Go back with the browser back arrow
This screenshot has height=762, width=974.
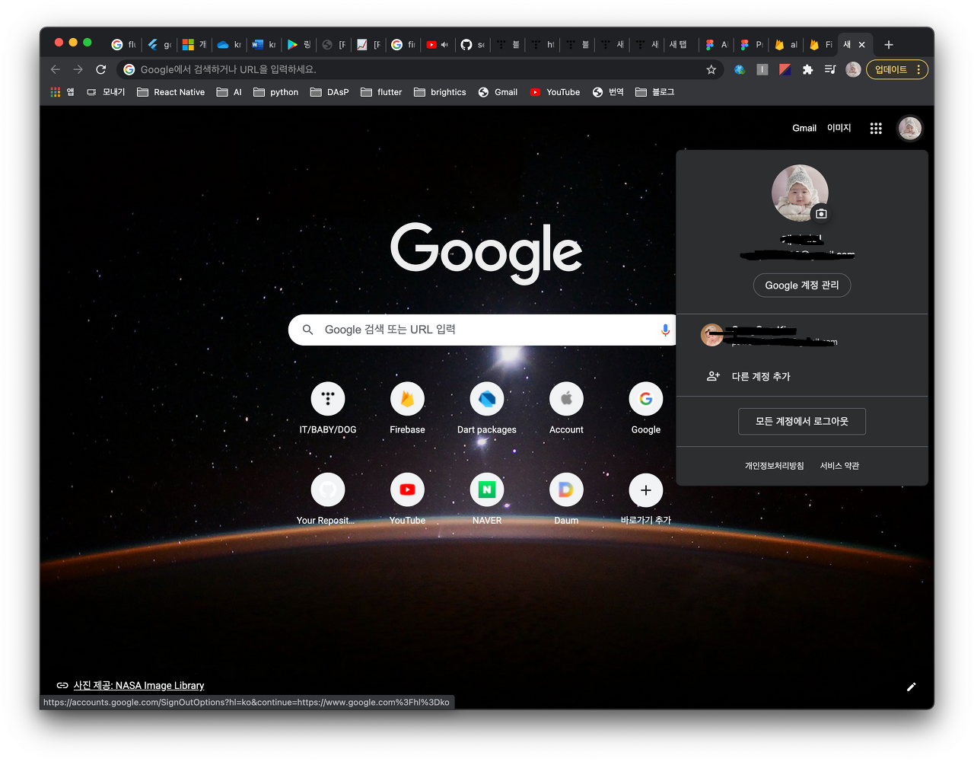point(55,69)
